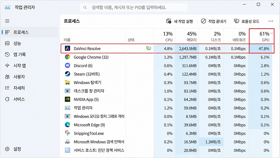
Task: Select the Windows 탐색기 row
Action: (x=167, y=83)
